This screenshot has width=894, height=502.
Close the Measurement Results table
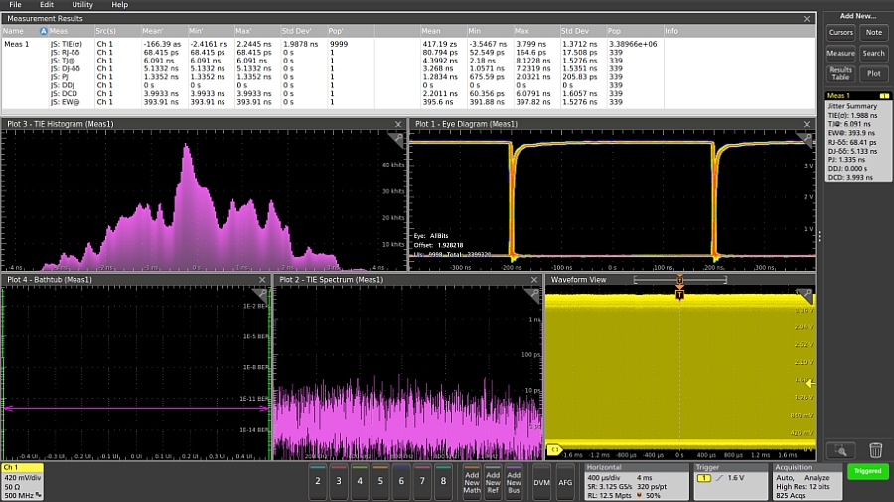coord(807,18)
